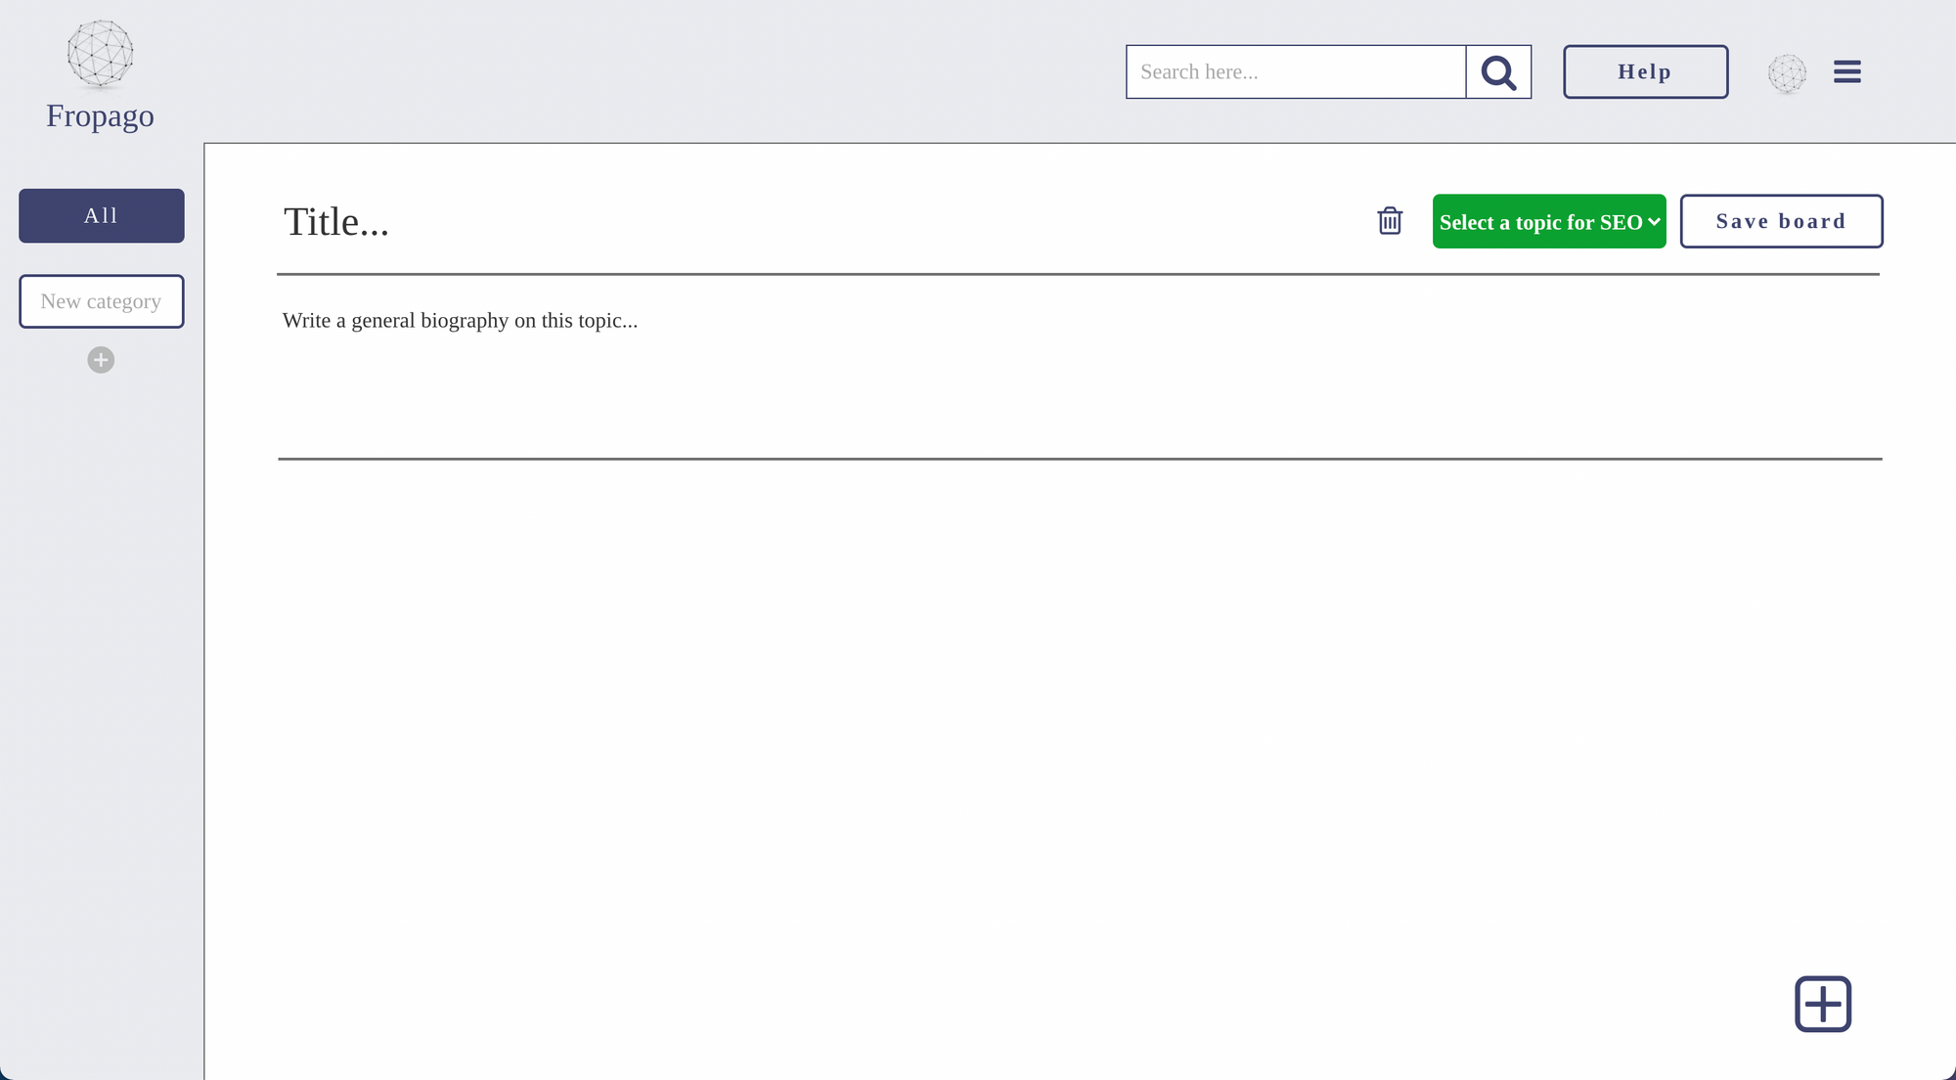The width and height of the screenshot is (1956, 1080).
Task: Open the Select a topic for SEO dropdown
Action: (1549, 221)
